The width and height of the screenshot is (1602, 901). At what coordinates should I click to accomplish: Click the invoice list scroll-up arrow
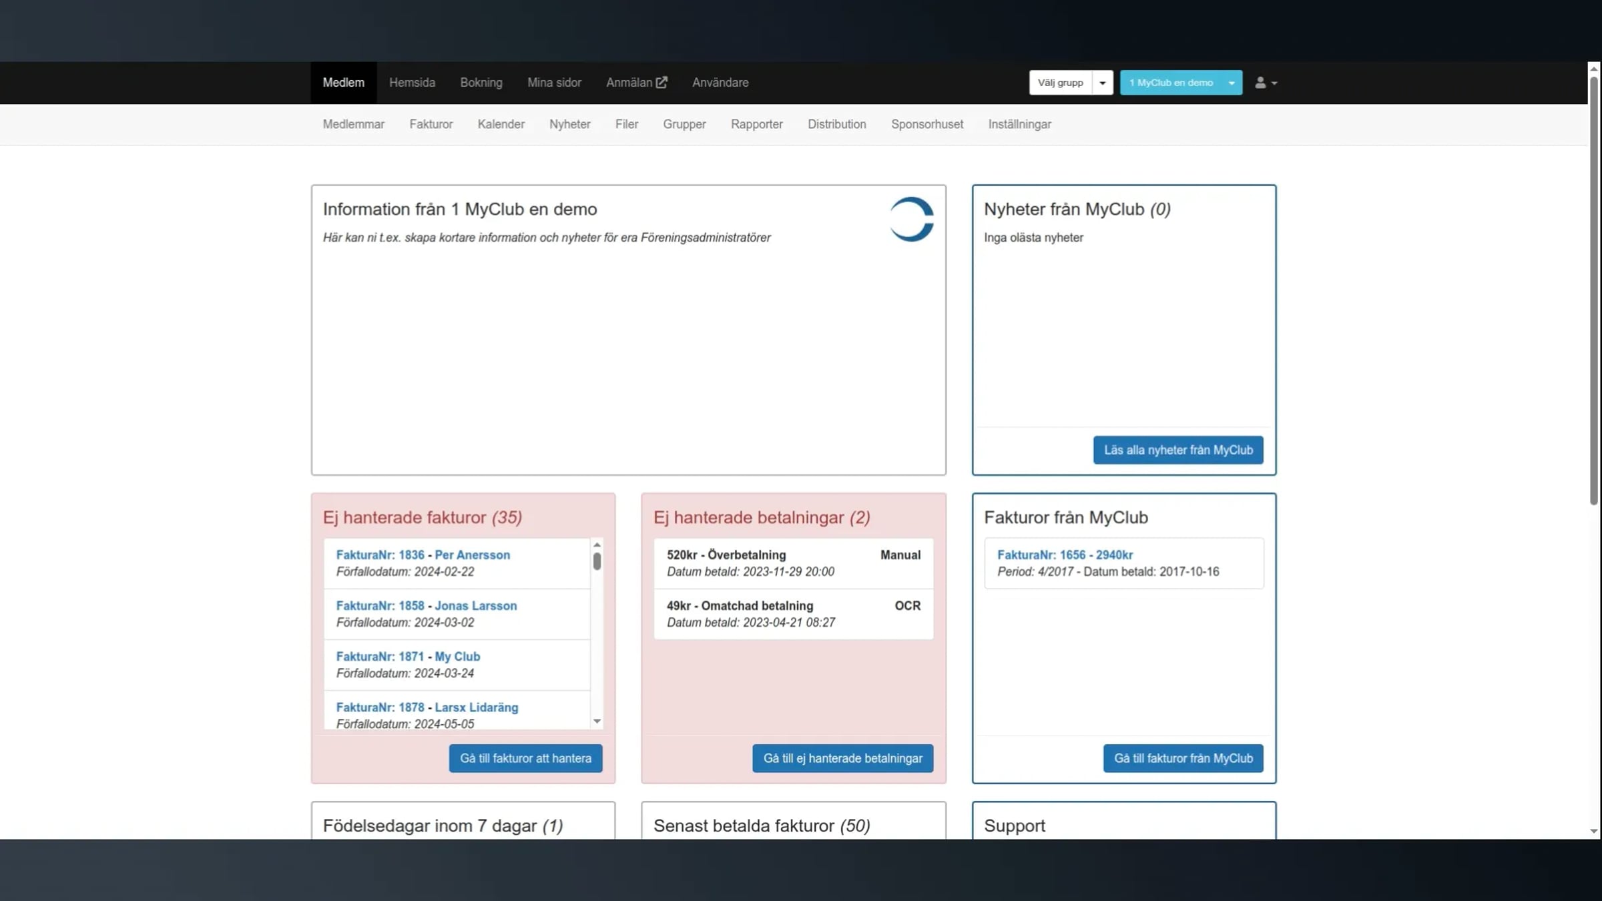tap(597, 545)
